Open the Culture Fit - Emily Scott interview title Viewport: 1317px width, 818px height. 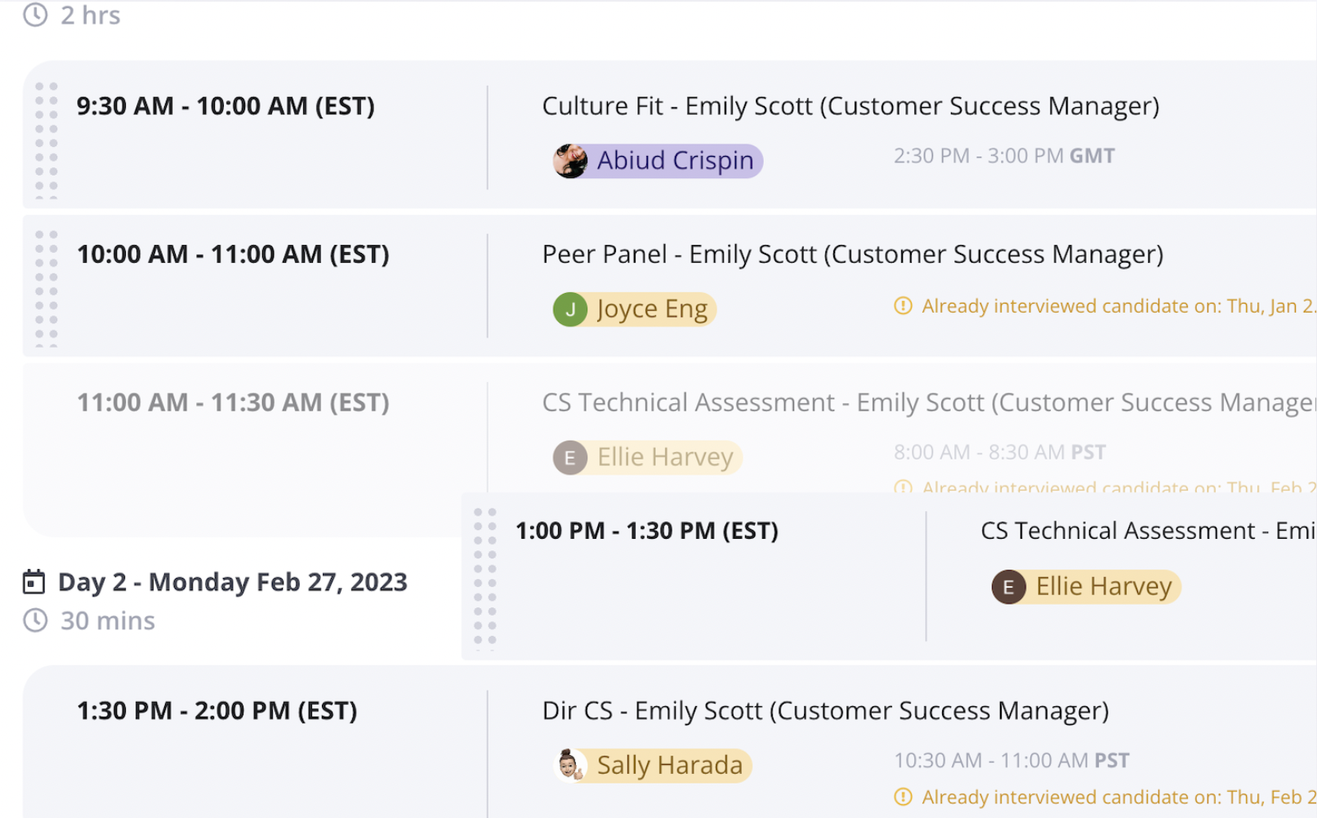point(850,106)
